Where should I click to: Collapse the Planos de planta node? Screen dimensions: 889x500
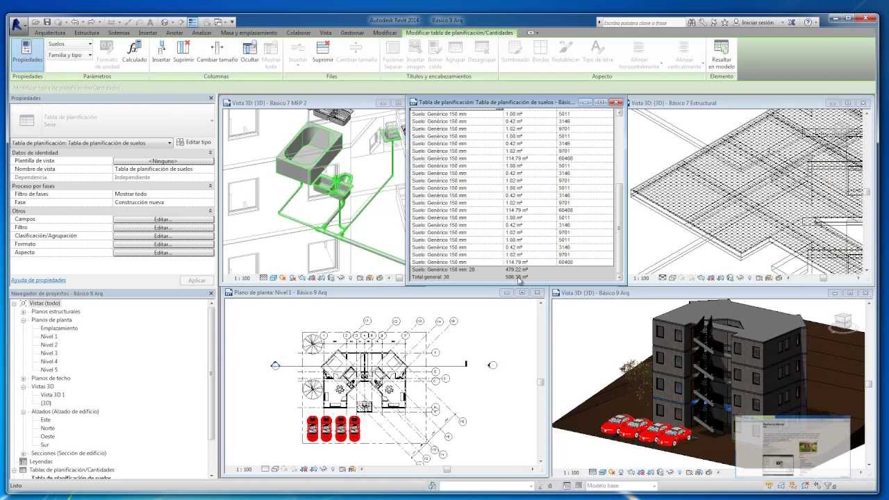point(24,320)
